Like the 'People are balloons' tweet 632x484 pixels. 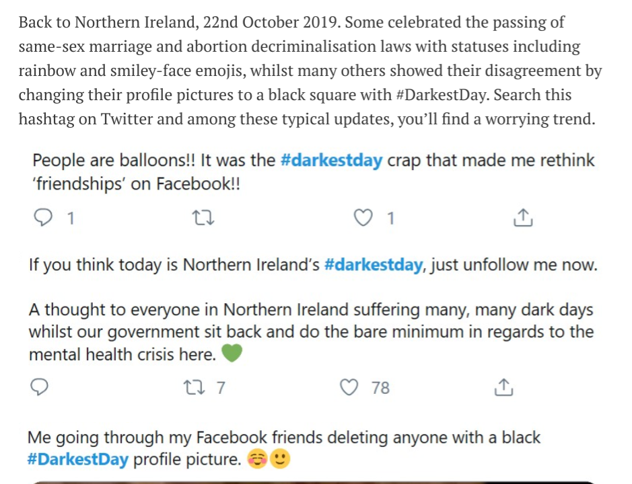pos(363,218)
